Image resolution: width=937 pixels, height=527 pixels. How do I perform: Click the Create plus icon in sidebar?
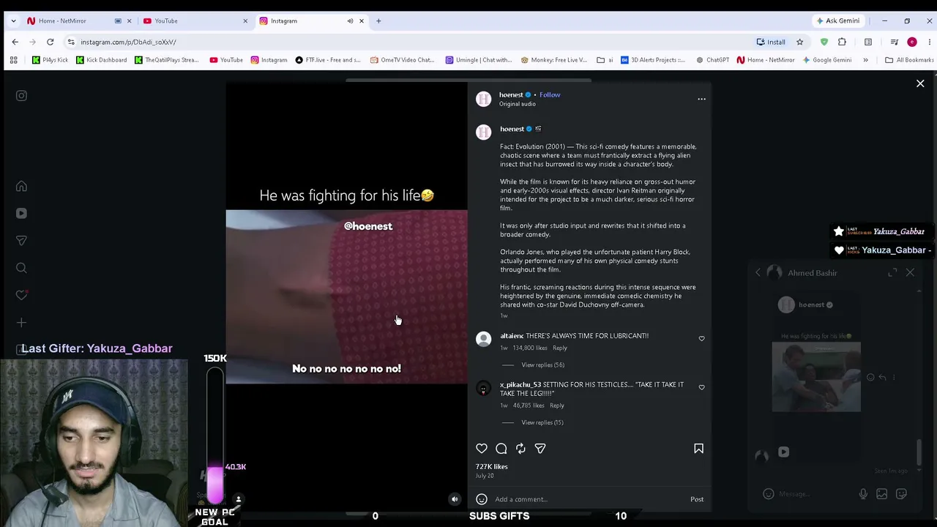[21, 322]
